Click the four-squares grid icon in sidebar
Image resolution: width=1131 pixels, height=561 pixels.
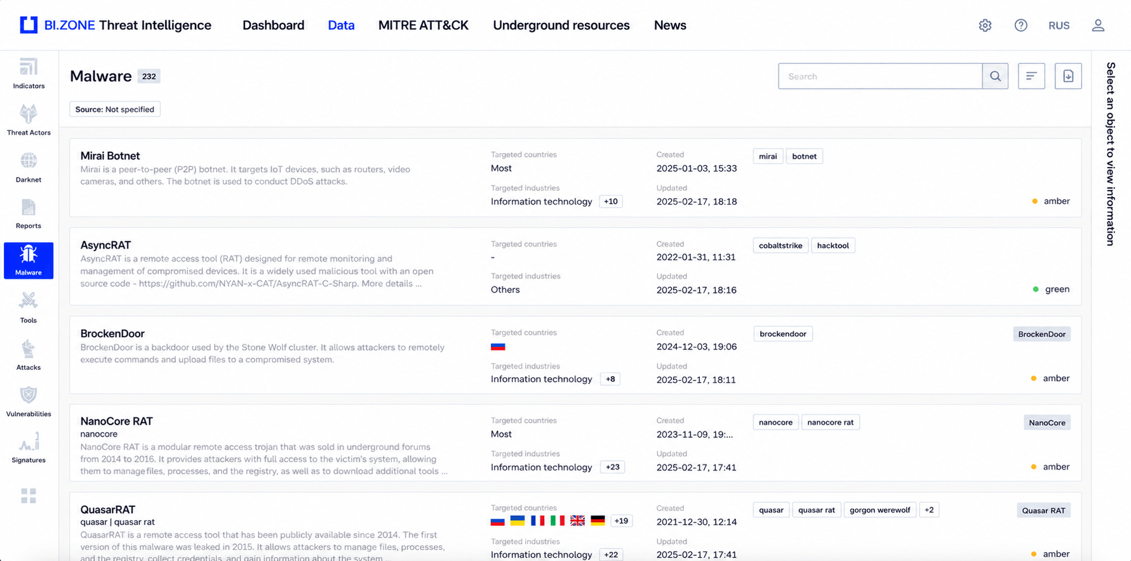click(x=29, y=496)
